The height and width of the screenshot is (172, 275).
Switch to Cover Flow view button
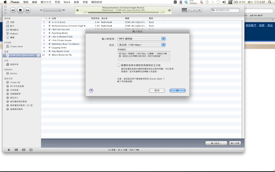point(199,10)
